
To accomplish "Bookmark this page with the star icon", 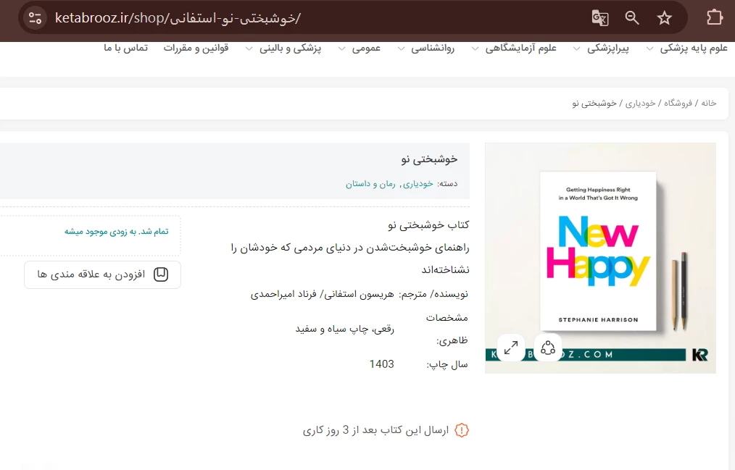I will [x=664, y=18].
